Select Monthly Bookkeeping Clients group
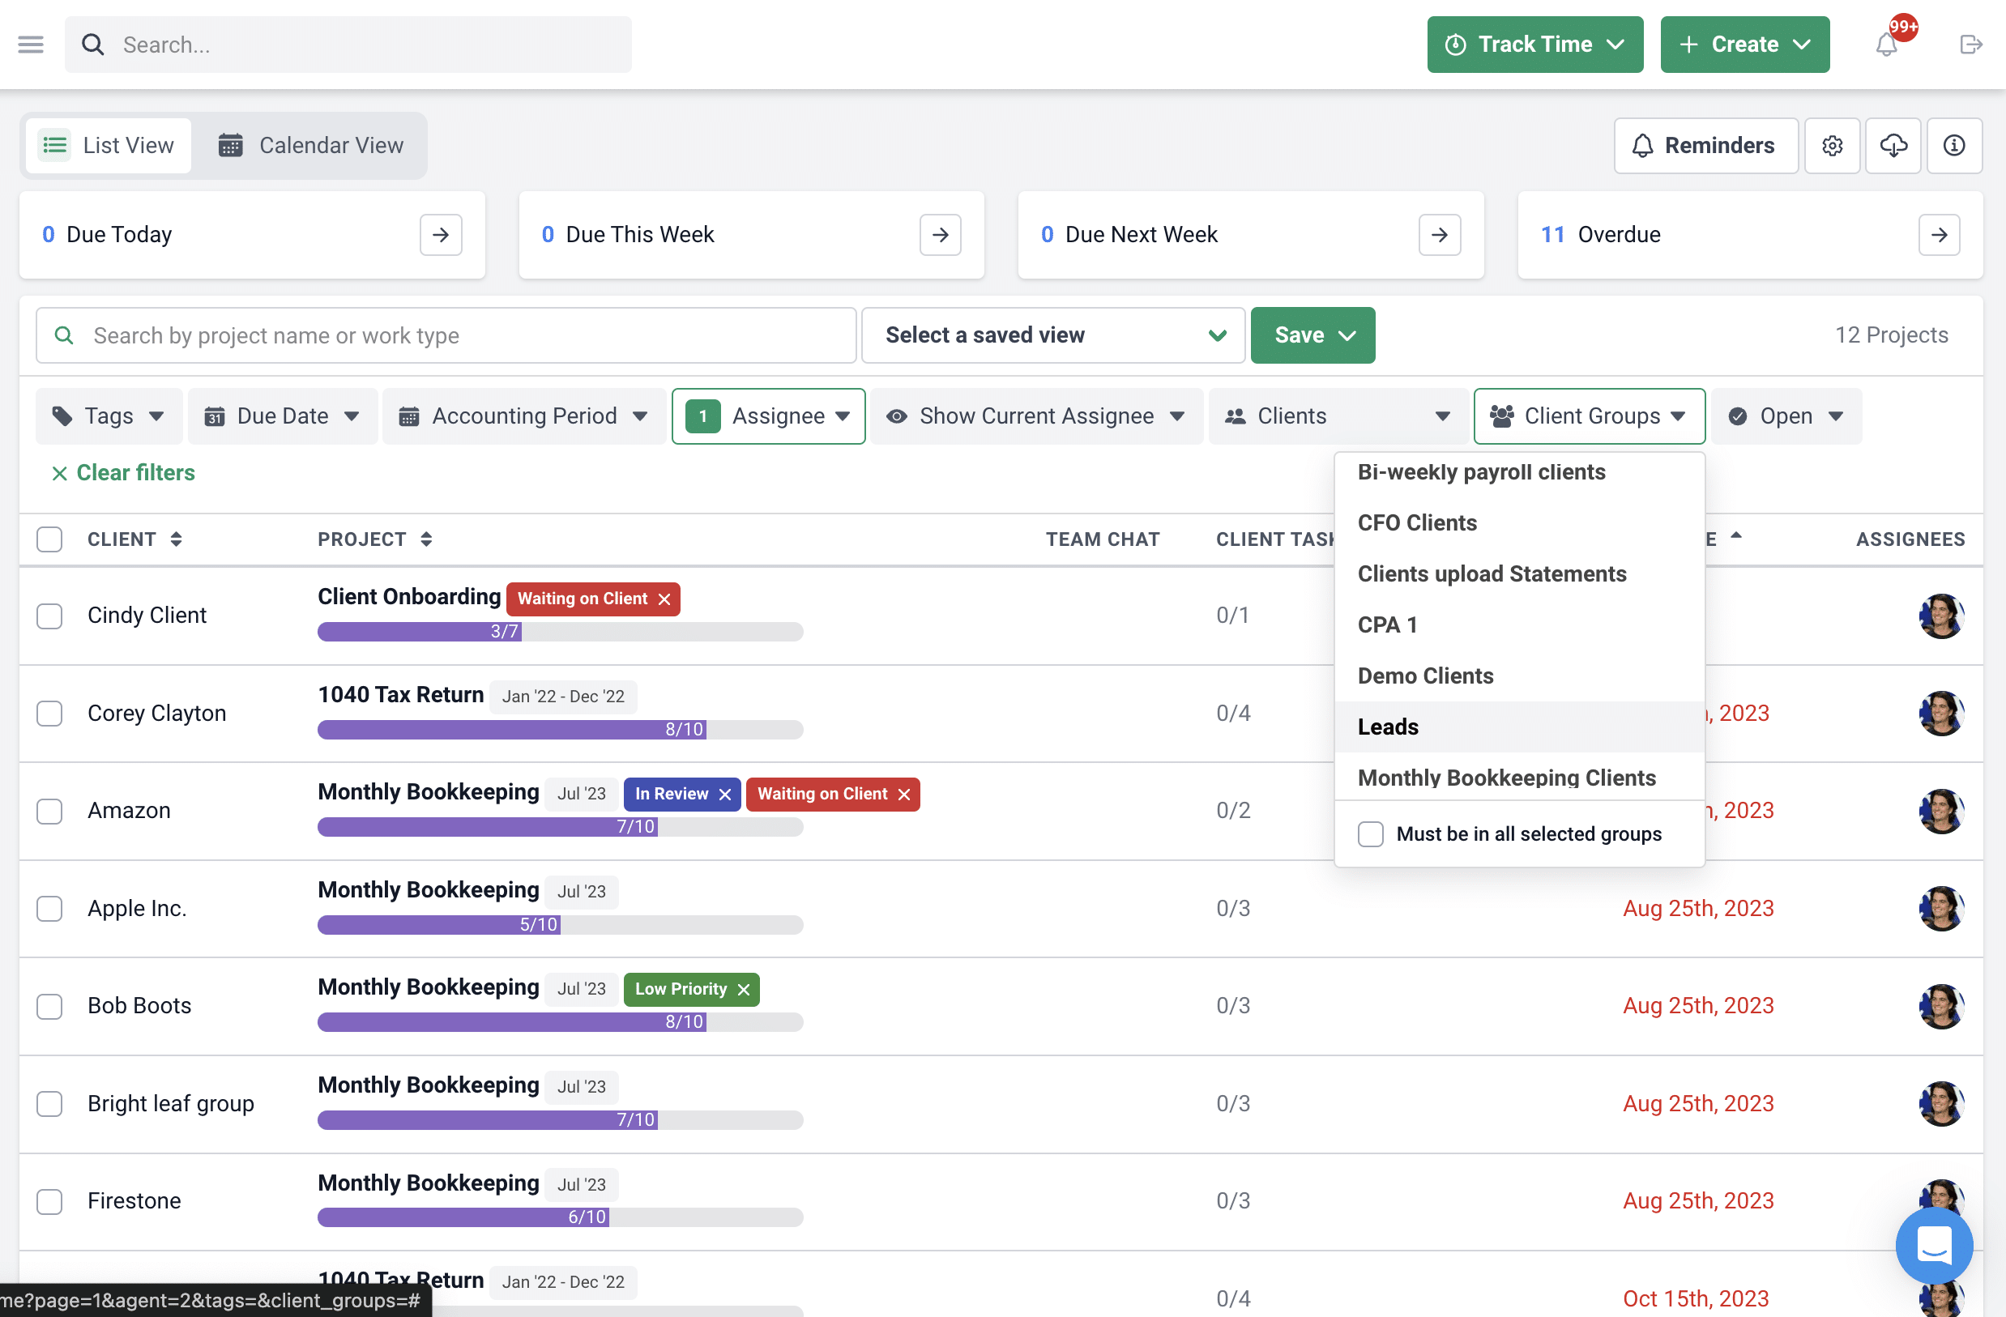Viewport: 2006px width, 1317px height. (1519, 778)
